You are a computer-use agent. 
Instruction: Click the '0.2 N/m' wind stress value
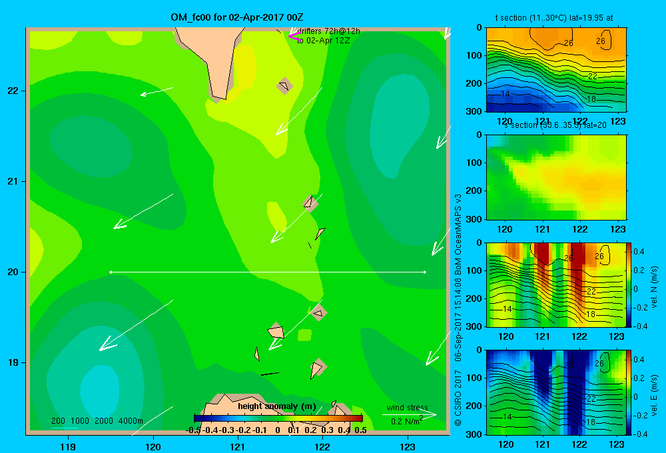407,421
